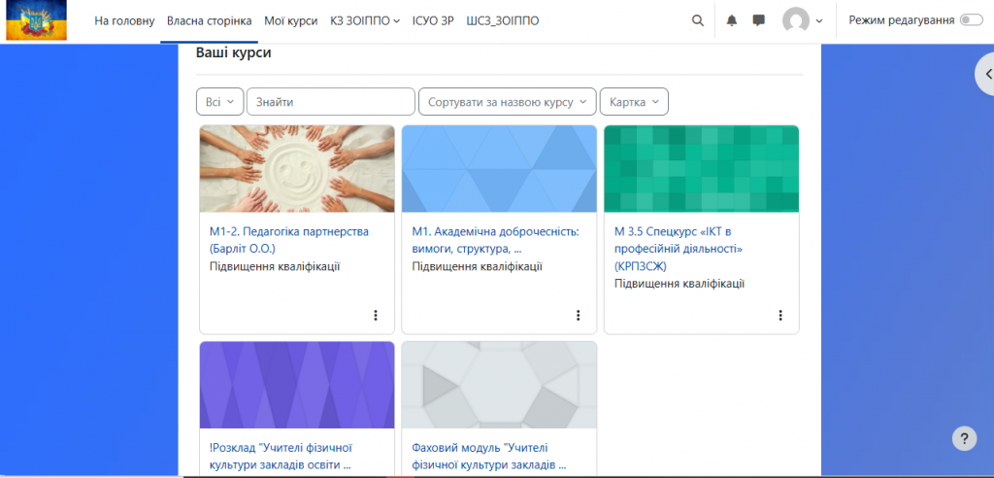Open Мої курси page

pyautogui.click(x=291, y=21)
